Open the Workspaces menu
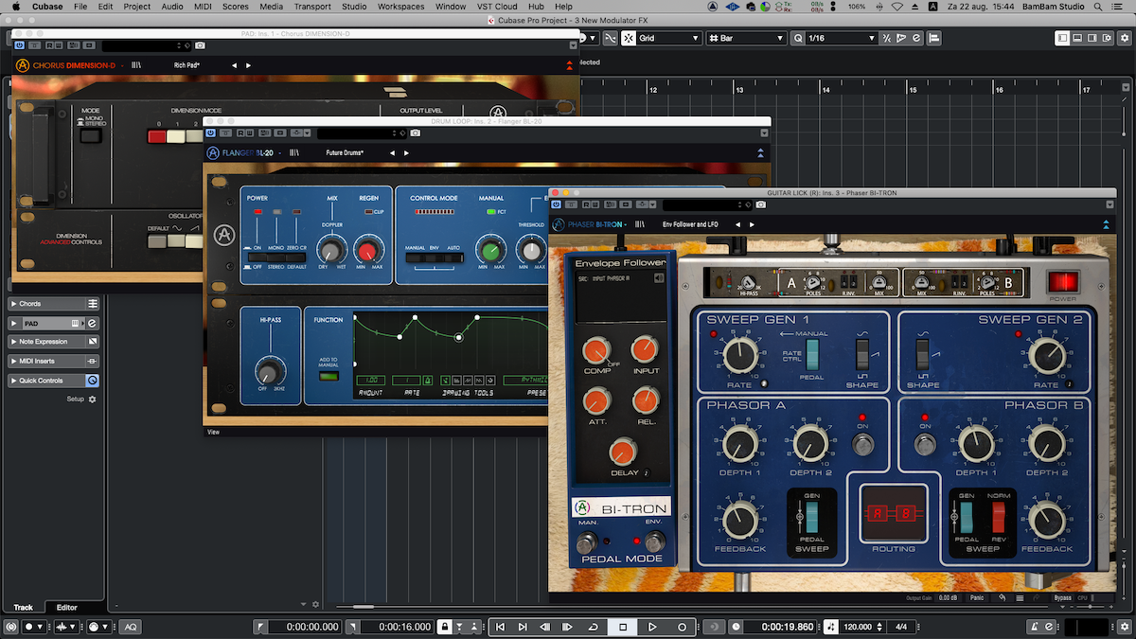The height and width of the screenshot is (639, 1136). pos(400,7)
